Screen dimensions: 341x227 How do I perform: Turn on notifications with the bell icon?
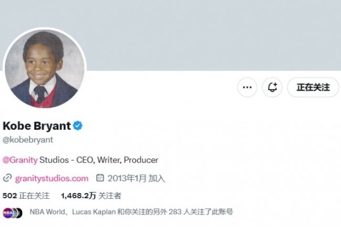[x=272, y=87]
